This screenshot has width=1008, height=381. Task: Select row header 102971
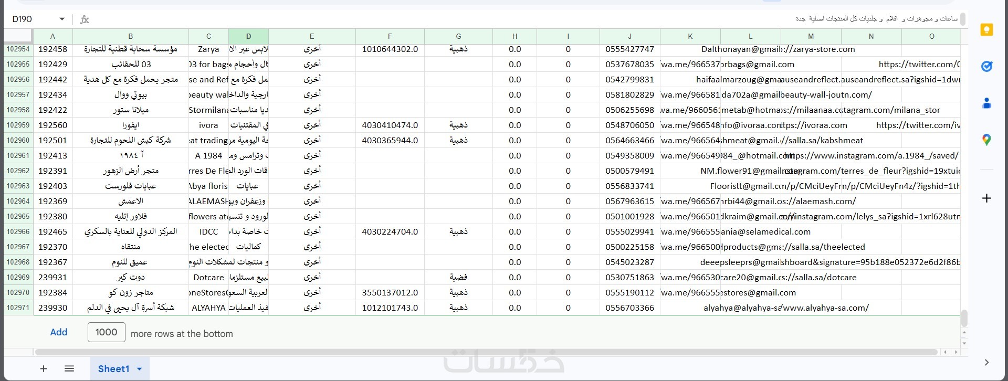18,308
